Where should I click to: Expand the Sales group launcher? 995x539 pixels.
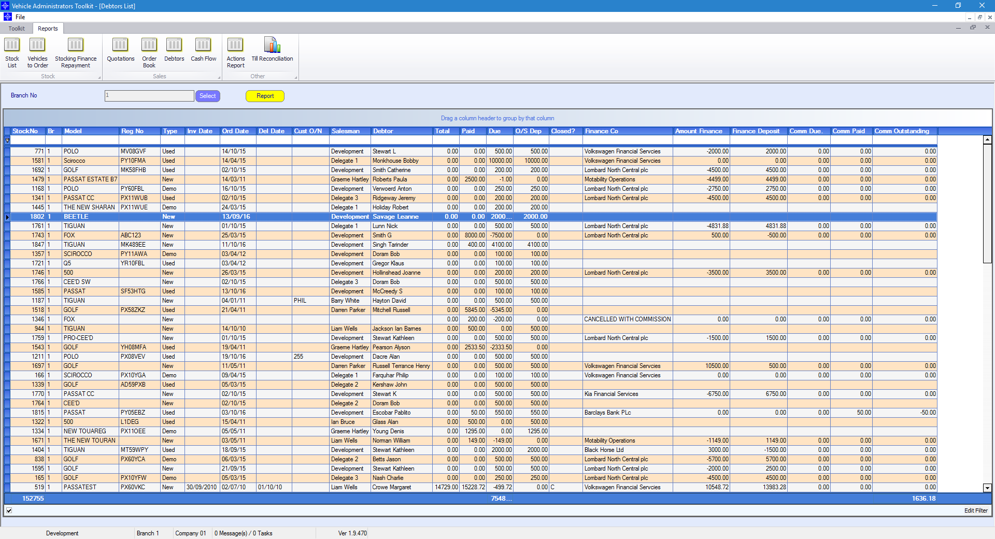(219, 77)
